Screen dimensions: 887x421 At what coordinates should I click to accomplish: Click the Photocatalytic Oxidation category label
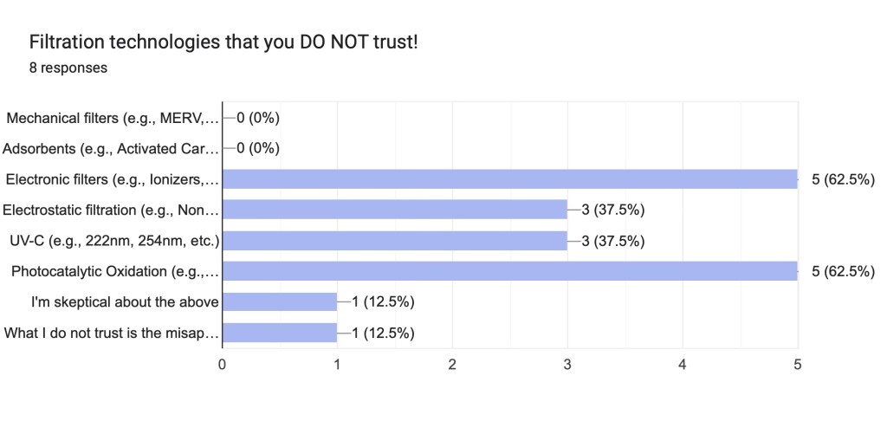(x=115, y=271)
